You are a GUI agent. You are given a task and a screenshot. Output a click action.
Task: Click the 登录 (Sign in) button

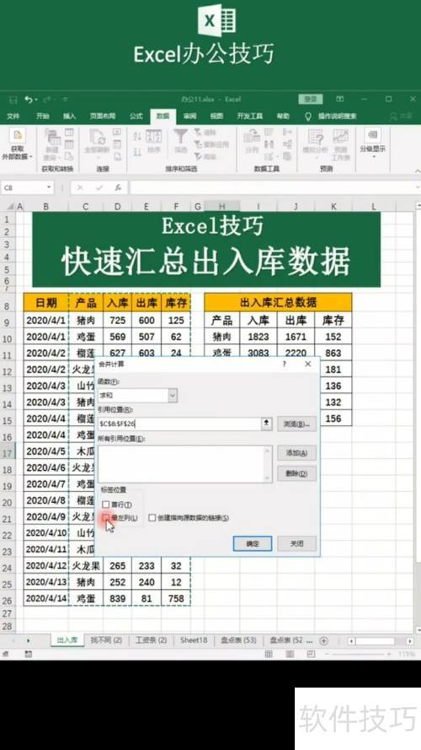[311, 99]
